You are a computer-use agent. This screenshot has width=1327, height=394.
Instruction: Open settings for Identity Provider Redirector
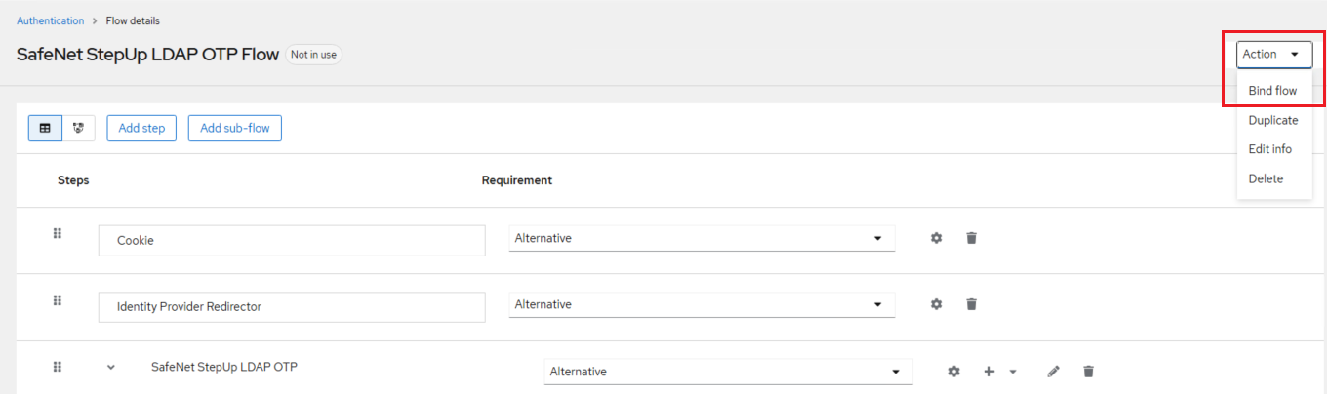pos(937,304)
